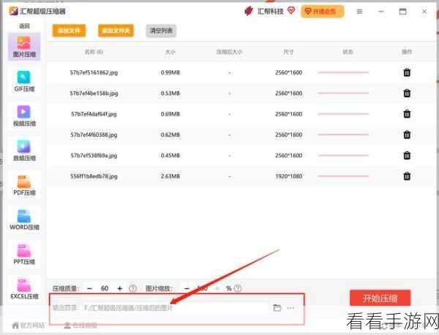Increase image scaling with plus button
The height and width of the screenshot is (335, 439).
coord(217,288)
